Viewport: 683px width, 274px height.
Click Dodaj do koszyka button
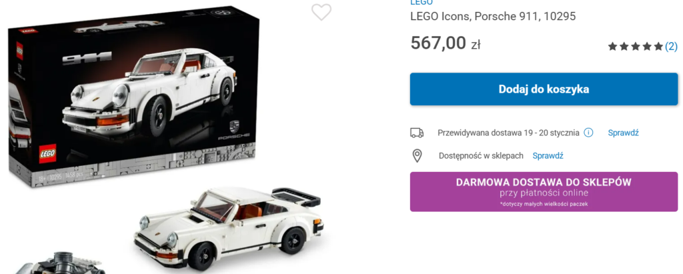click(x=544, y=89)
